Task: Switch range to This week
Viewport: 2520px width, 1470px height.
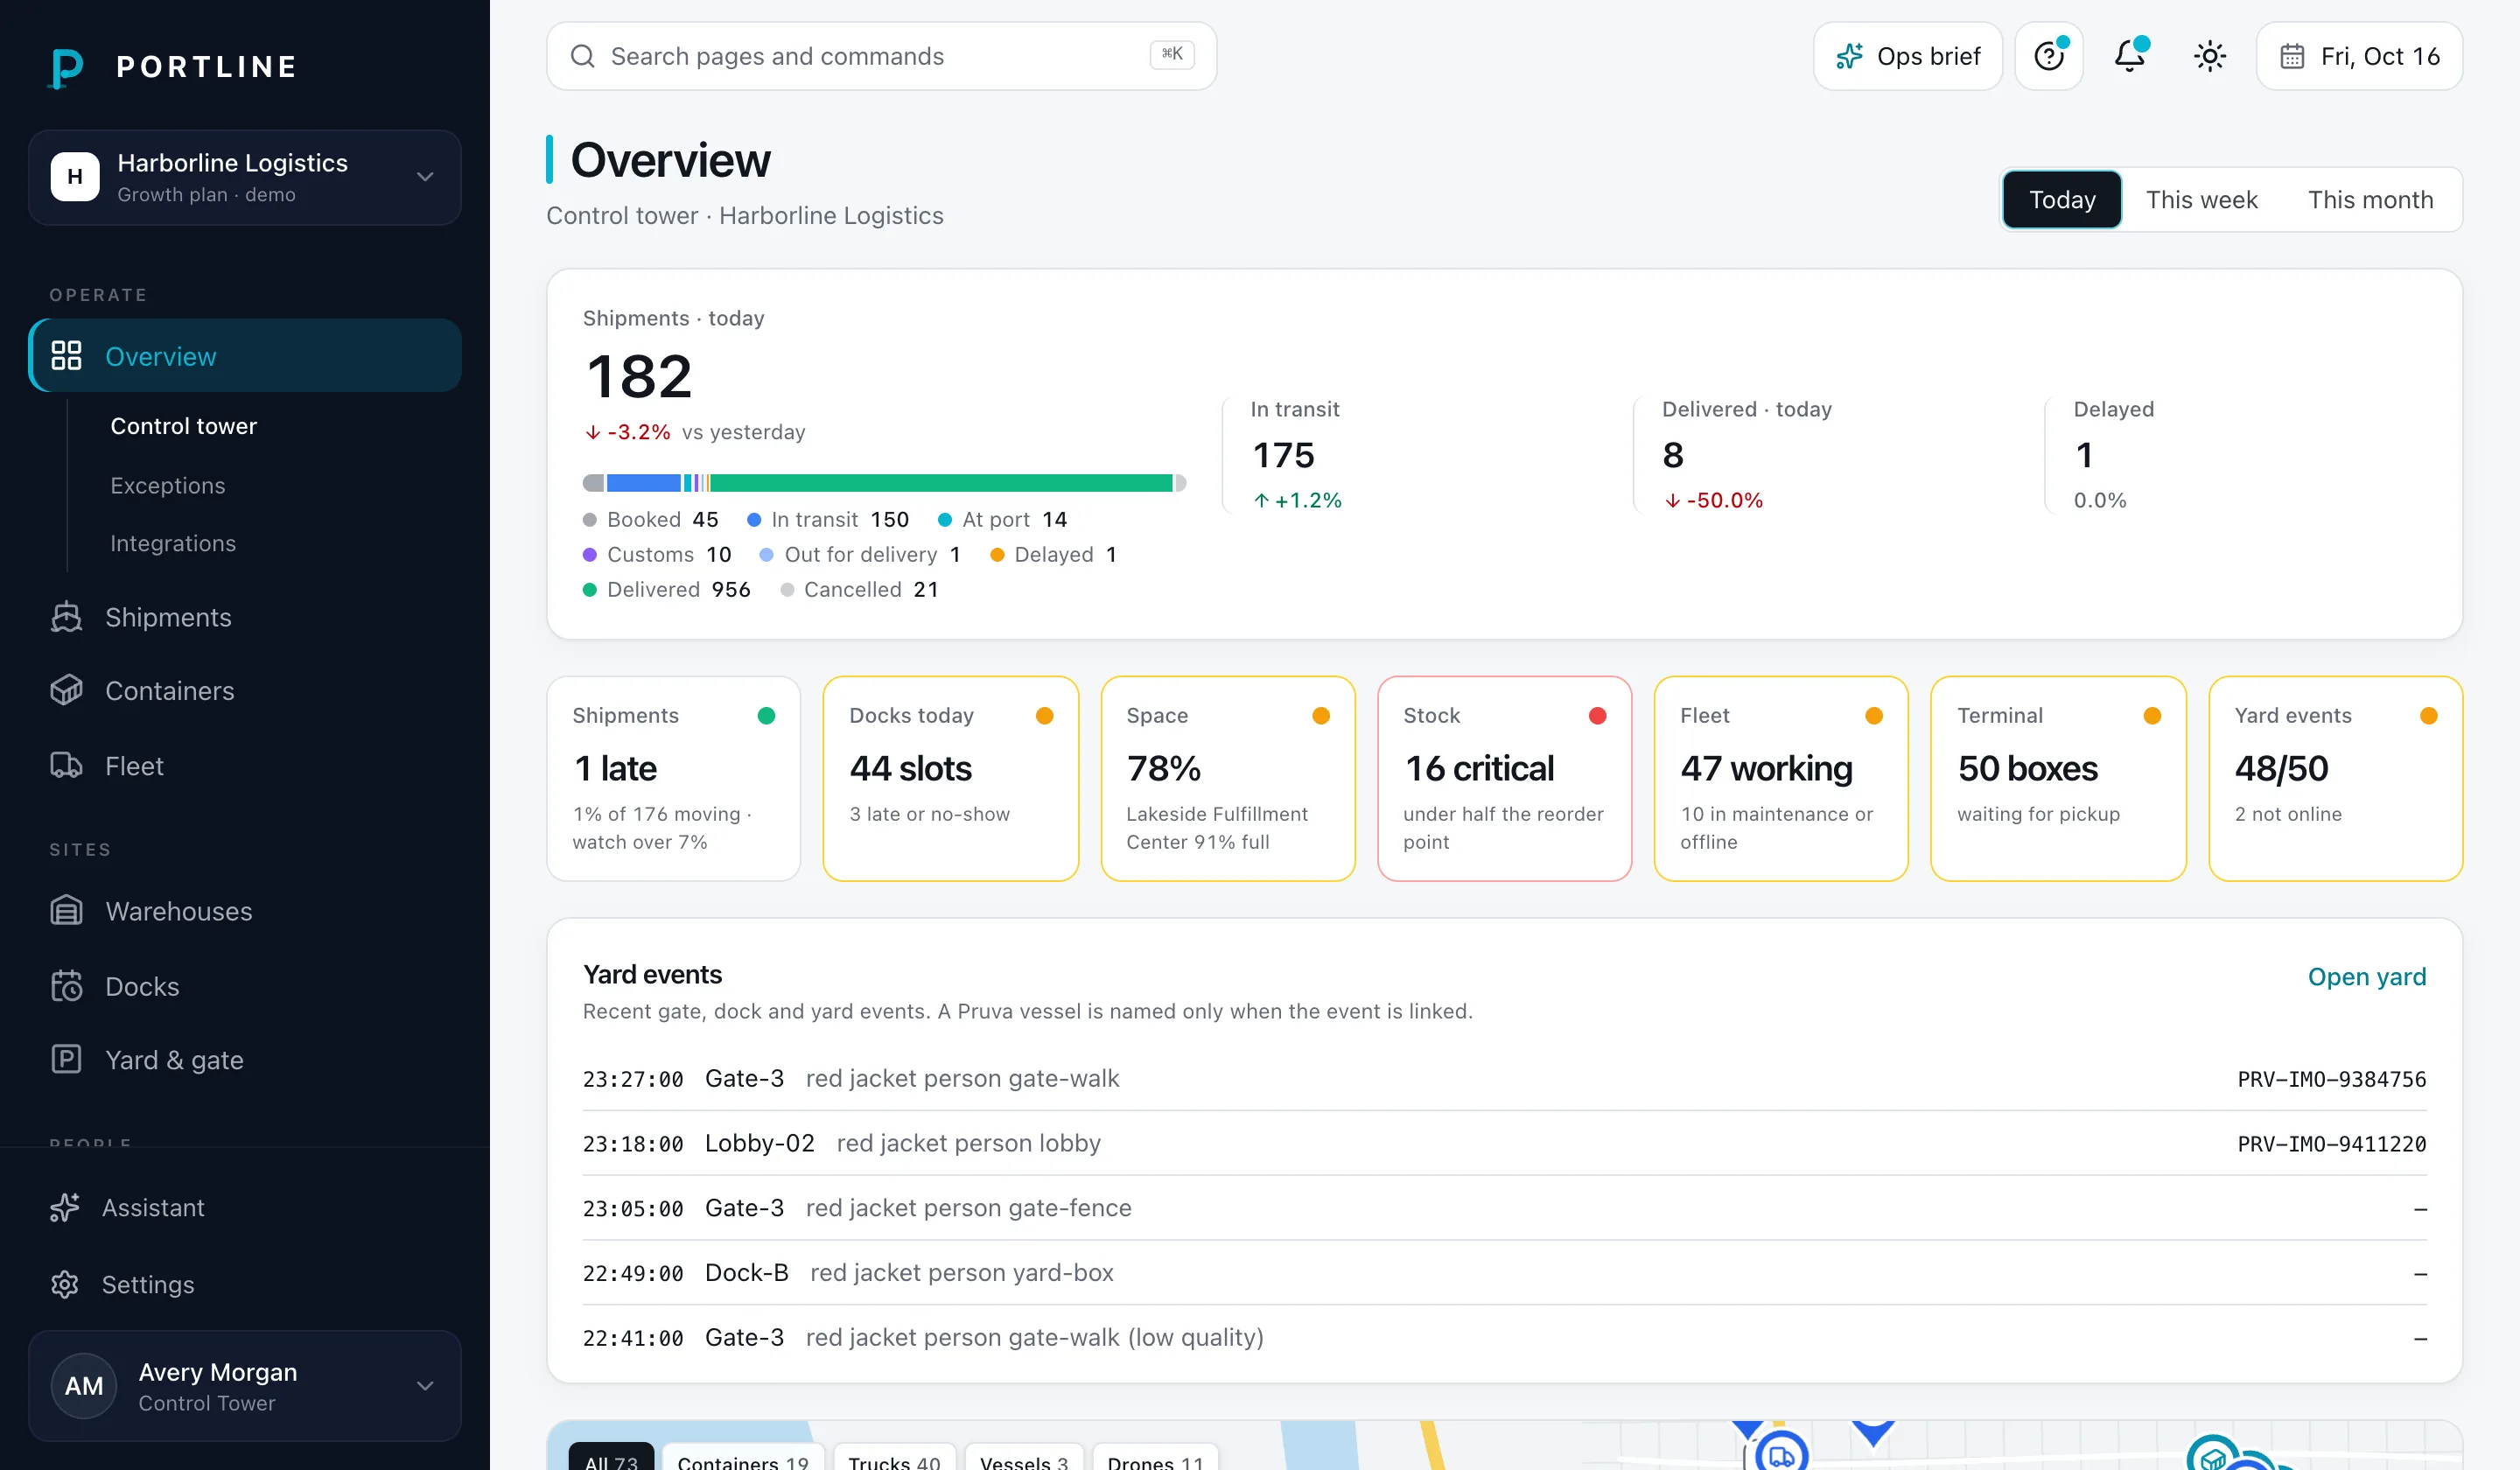Action: coord(2201,200)
